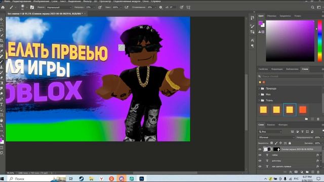Image resolution: width=324 pixels, height=182 pixels.
Task: Open the search icon at top right
Action: point(313,7)
